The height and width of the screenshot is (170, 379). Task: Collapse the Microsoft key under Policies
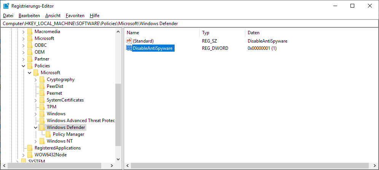tap(29, 73)
